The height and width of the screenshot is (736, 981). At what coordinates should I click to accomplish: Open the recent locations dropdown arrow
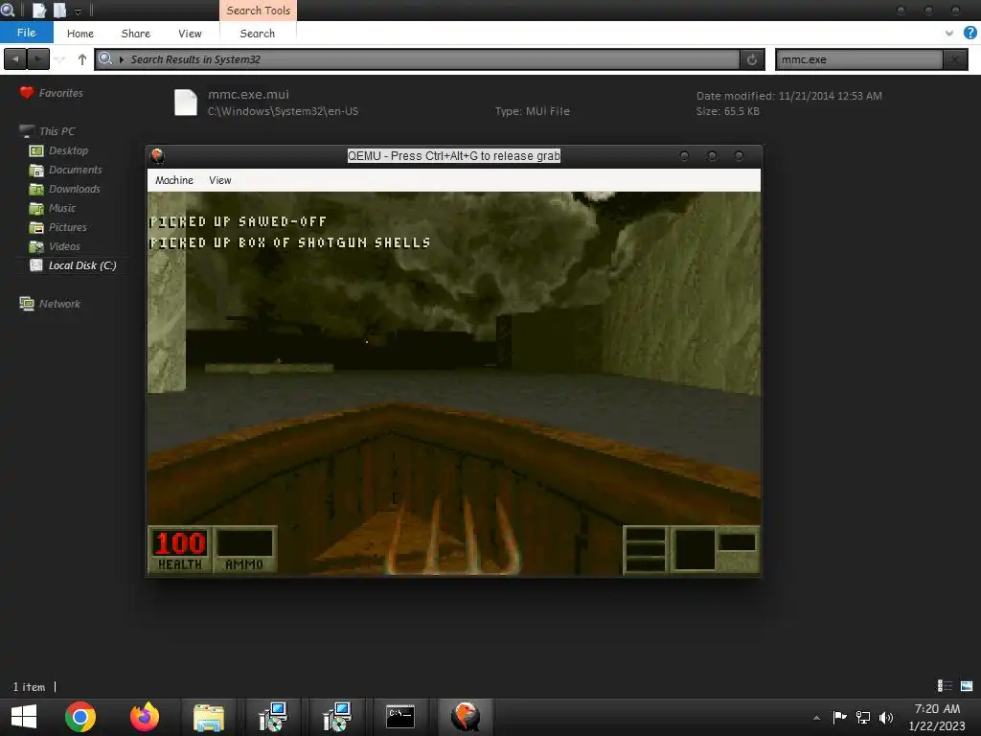coord(60,59)
